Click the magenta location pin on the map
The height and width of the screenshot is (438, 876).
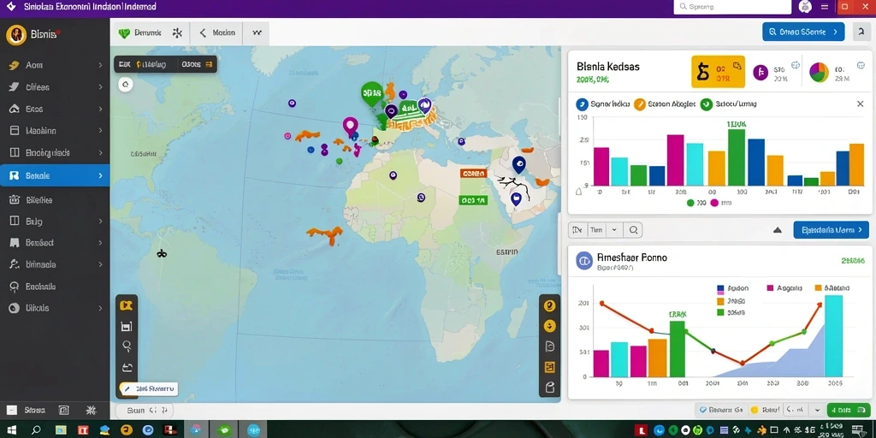(x=350, y=127)
